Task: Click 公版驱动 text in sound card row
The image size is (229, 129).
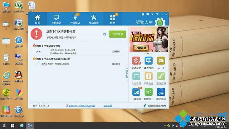Action: 116,52
